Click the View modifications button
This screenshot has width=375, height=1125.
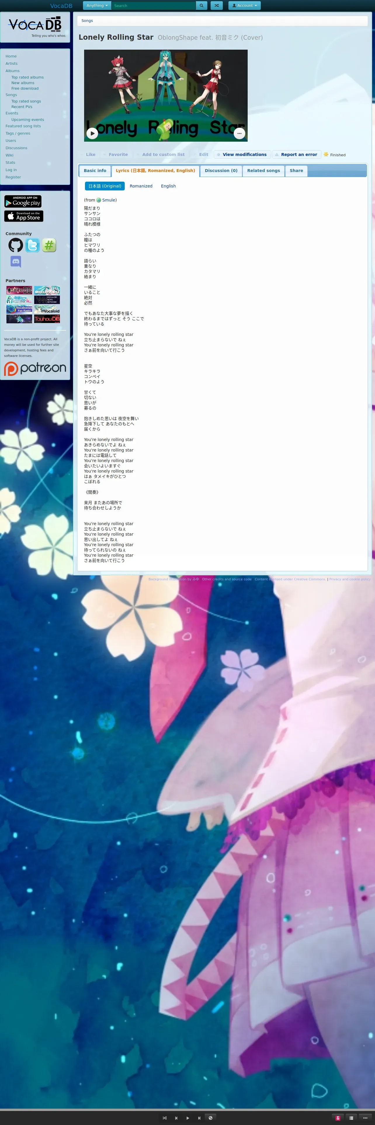242,154
